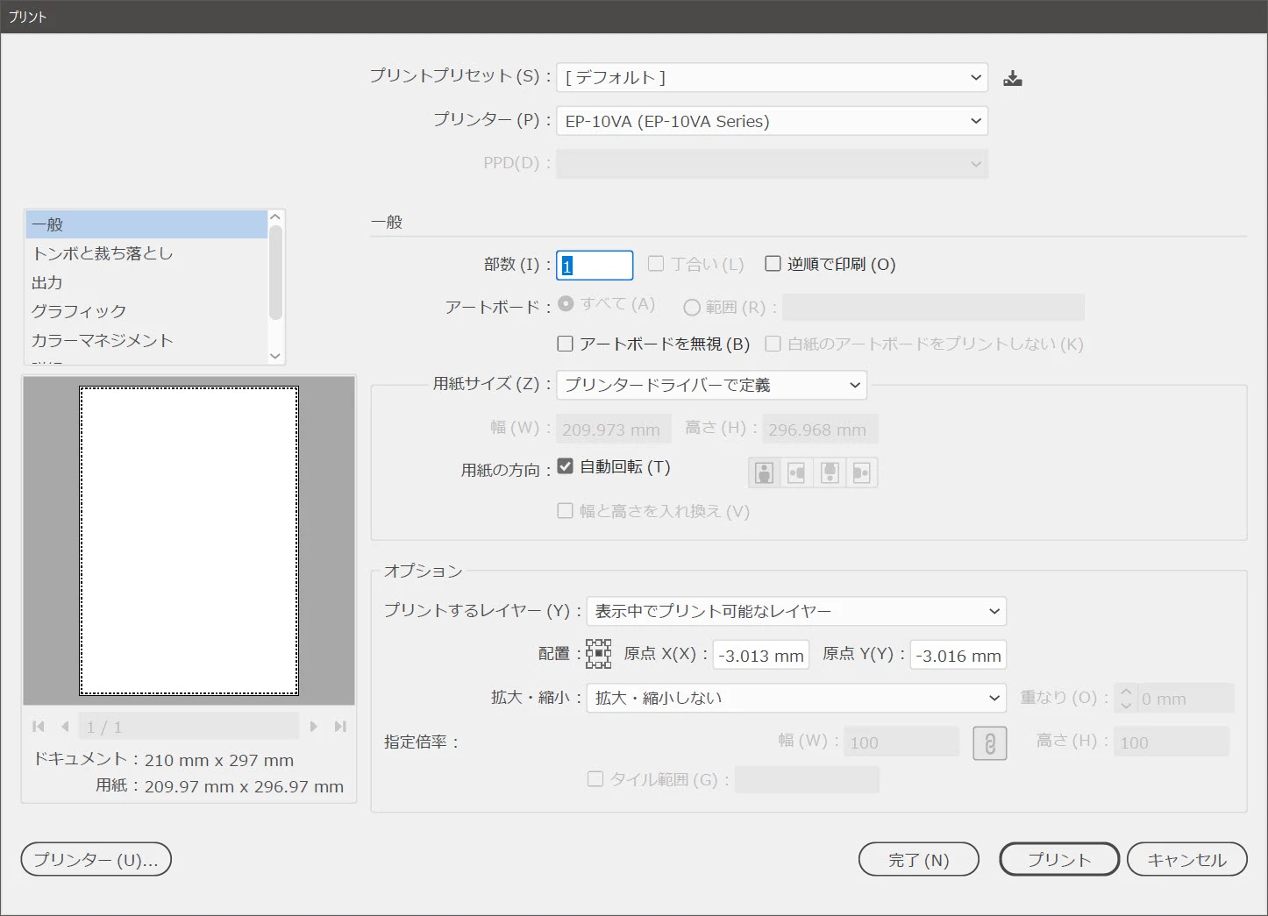This screenshot has height=916, width=1268.
Task: Click the 範囲 (R) artboard range field
Action: click(933, 307)
